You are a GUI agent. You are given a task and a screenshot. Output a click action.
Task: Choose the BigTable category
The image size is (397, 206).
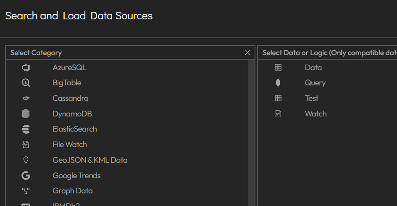[x=67, y=83]
